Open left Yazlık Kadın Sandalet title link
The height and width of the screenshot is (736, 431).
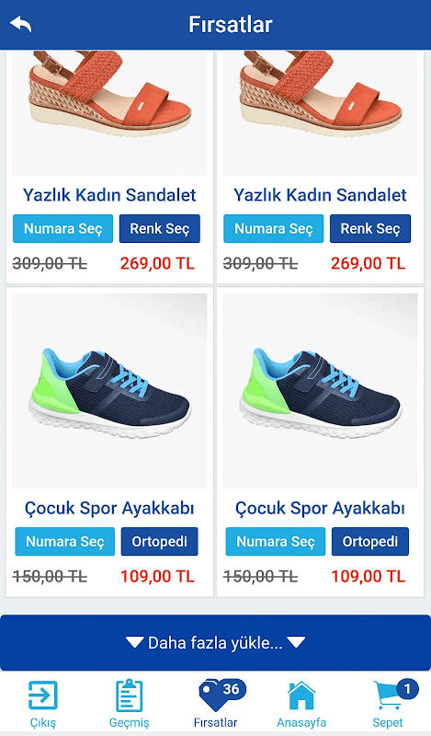click(x=109, y=194)
